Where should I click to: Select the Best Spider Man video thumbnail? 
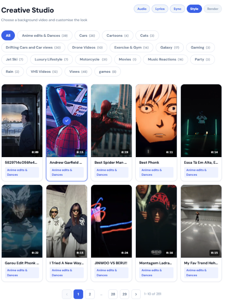click(111, 121)
